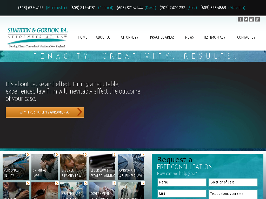Click the Request a Free Consultation heading
The image size is (266, 199).
185,163
